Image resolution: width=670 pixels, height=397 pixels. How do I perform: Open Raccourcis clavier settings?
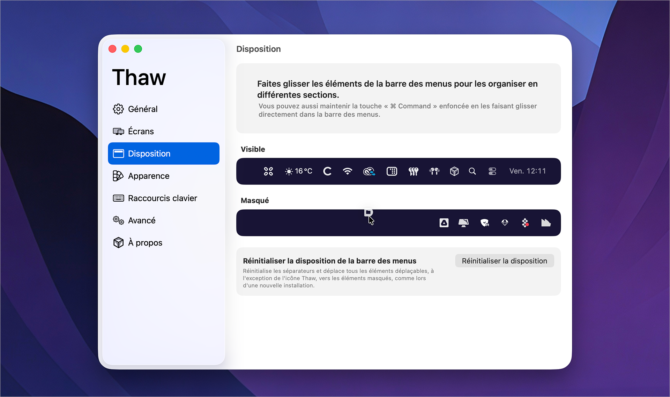pos(164,198)
